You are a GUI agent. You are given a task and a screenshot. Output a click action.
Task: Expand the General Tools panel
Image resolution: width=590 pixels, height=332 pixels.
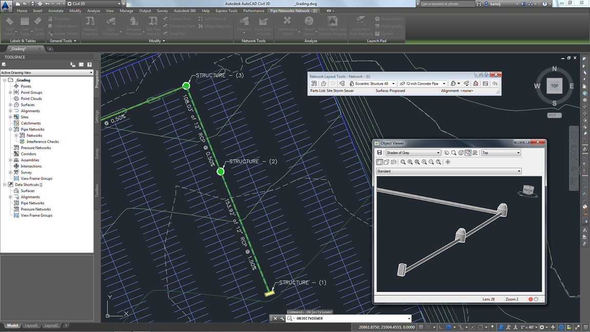(63, 41)
